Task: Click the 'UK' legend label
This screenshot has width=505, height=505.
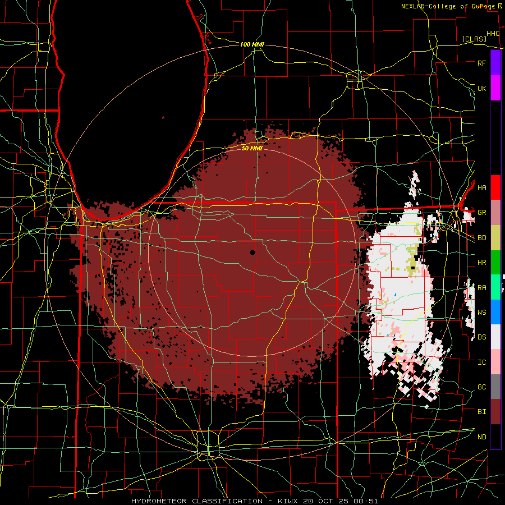Action: pos(481,88)
